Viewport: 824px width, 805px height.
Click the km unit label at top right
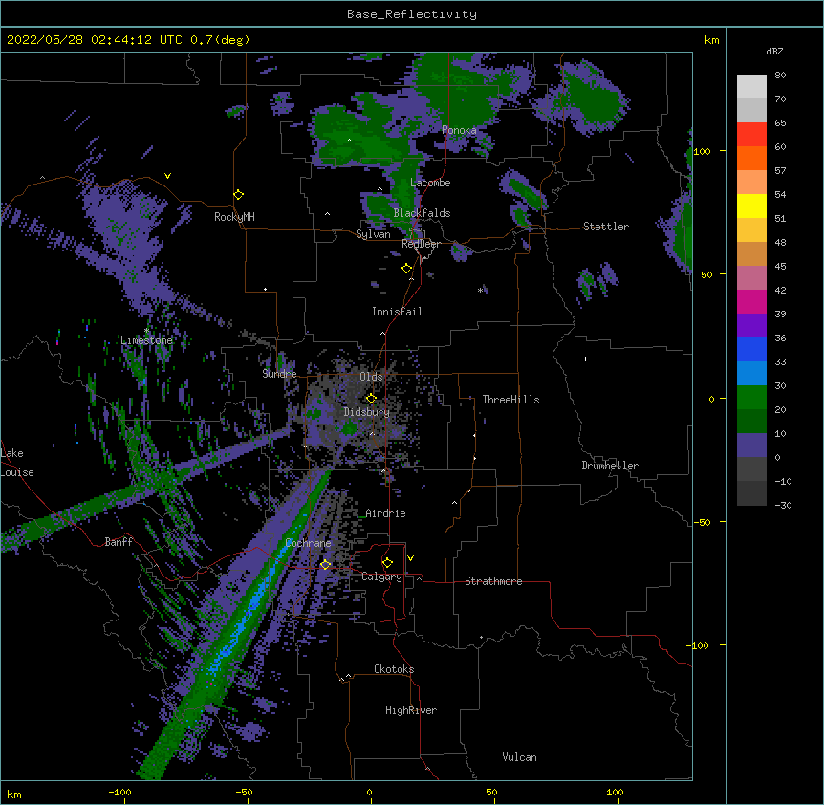coord(711,40)
